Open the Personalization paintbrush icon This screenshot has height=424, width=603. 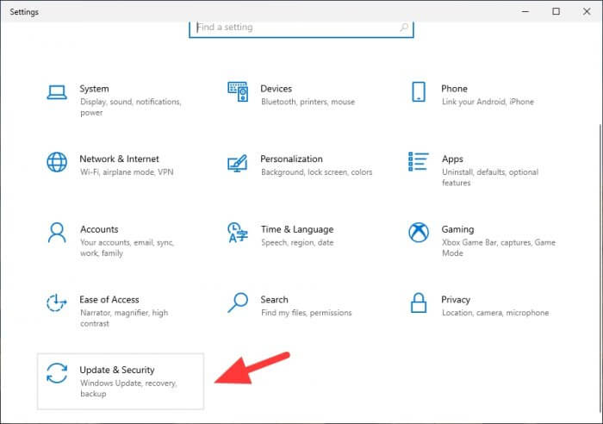point(237,163)
